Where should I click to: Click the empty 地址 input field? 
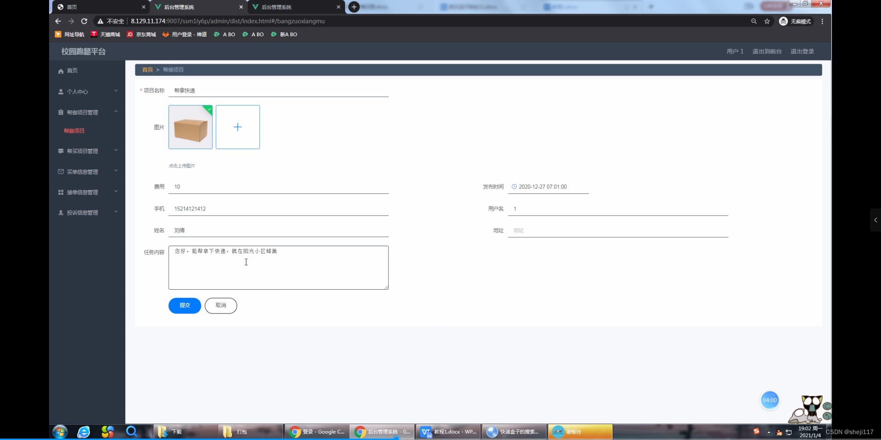[x=618, y=231]
